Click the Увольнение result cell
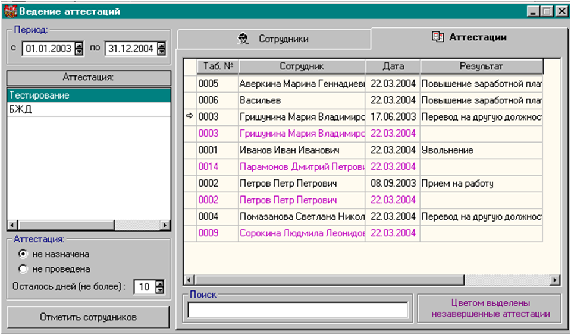 coord(481,150)
